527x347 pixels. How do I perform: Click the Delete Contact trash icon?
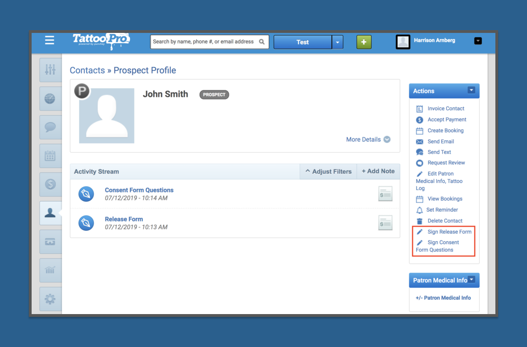(420, 221)
